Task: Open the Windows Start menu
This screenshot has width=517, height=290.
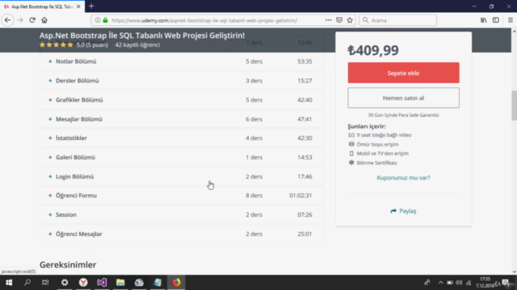Action: [x=9, y=283]
